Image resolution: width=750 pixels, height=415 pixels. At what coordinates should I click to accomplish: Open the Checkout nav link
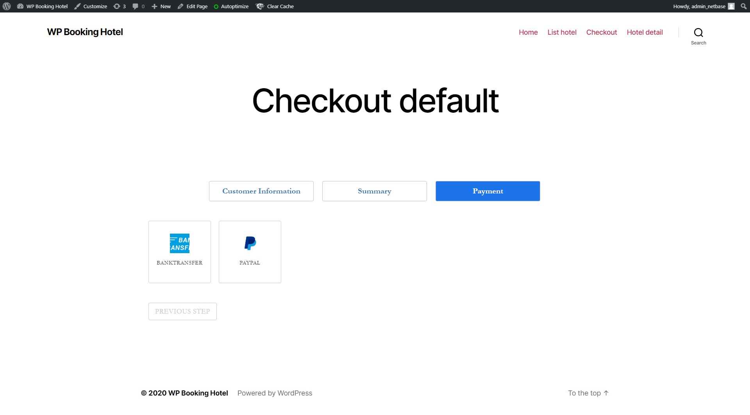pyautogui.click(x=602, y=32)
